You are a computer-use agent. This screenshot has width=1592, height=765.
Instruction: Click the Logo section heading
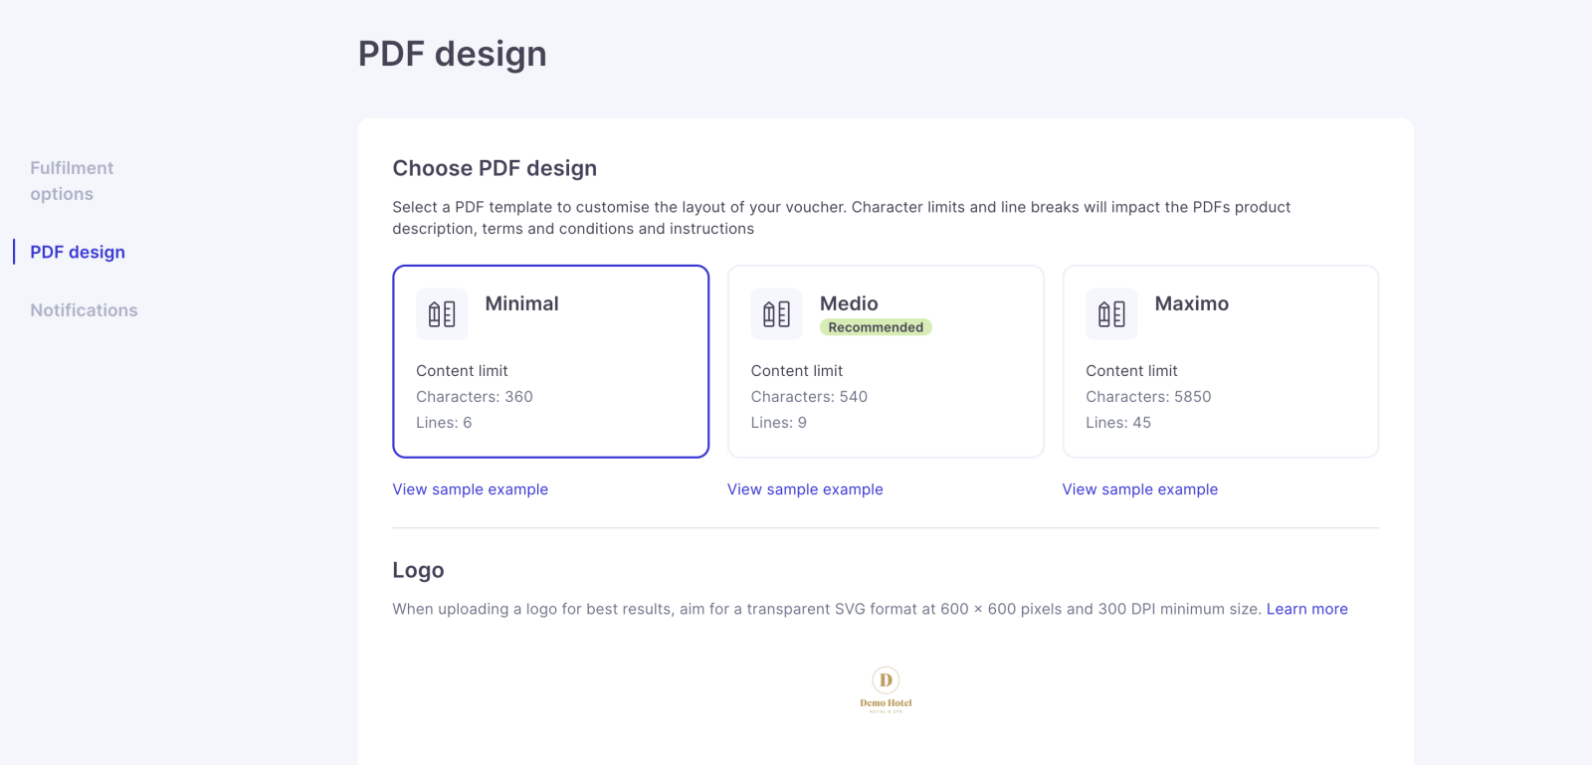point(418,570)
